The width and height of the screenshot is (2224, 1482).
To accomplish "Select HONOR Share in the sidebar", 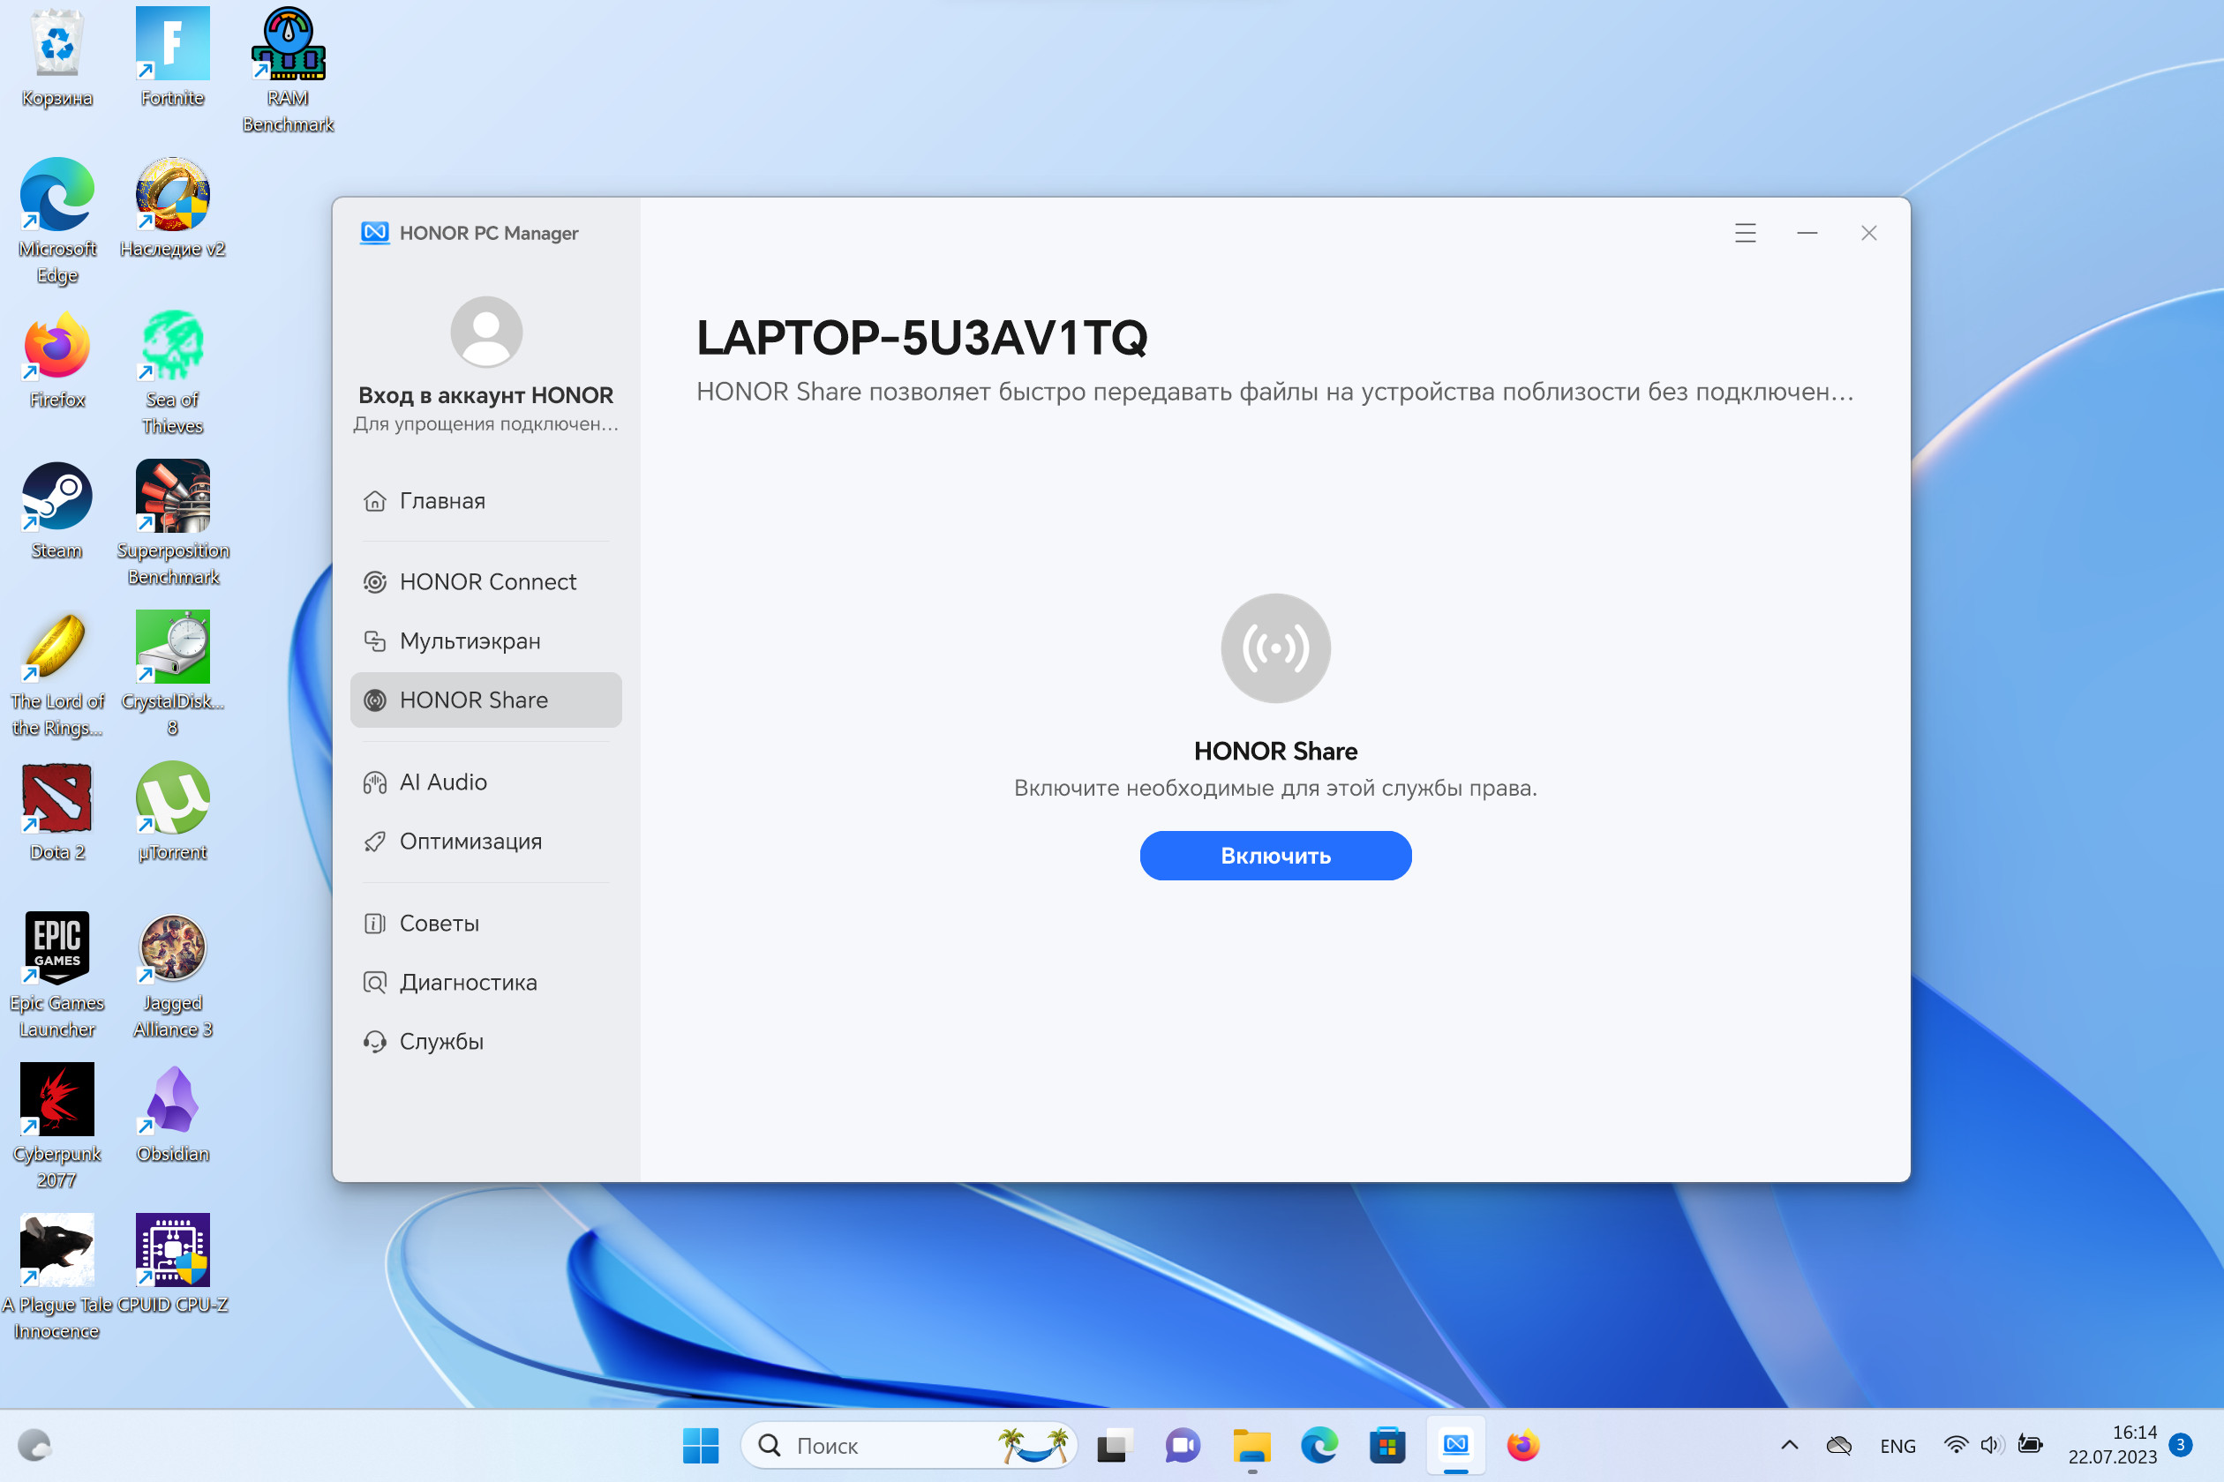I will tap(486, 700).
